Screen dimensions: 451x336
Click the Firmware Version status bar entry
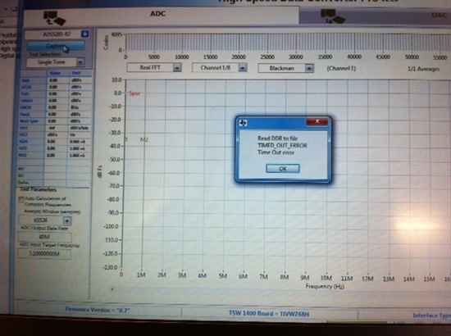[x=98, y=310]
